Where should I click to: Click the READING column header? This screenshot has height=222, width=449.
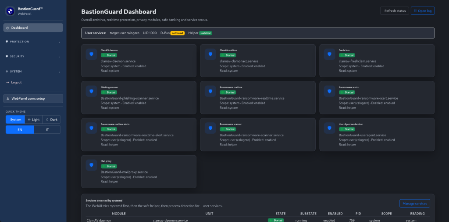click(x=417, y=214)
